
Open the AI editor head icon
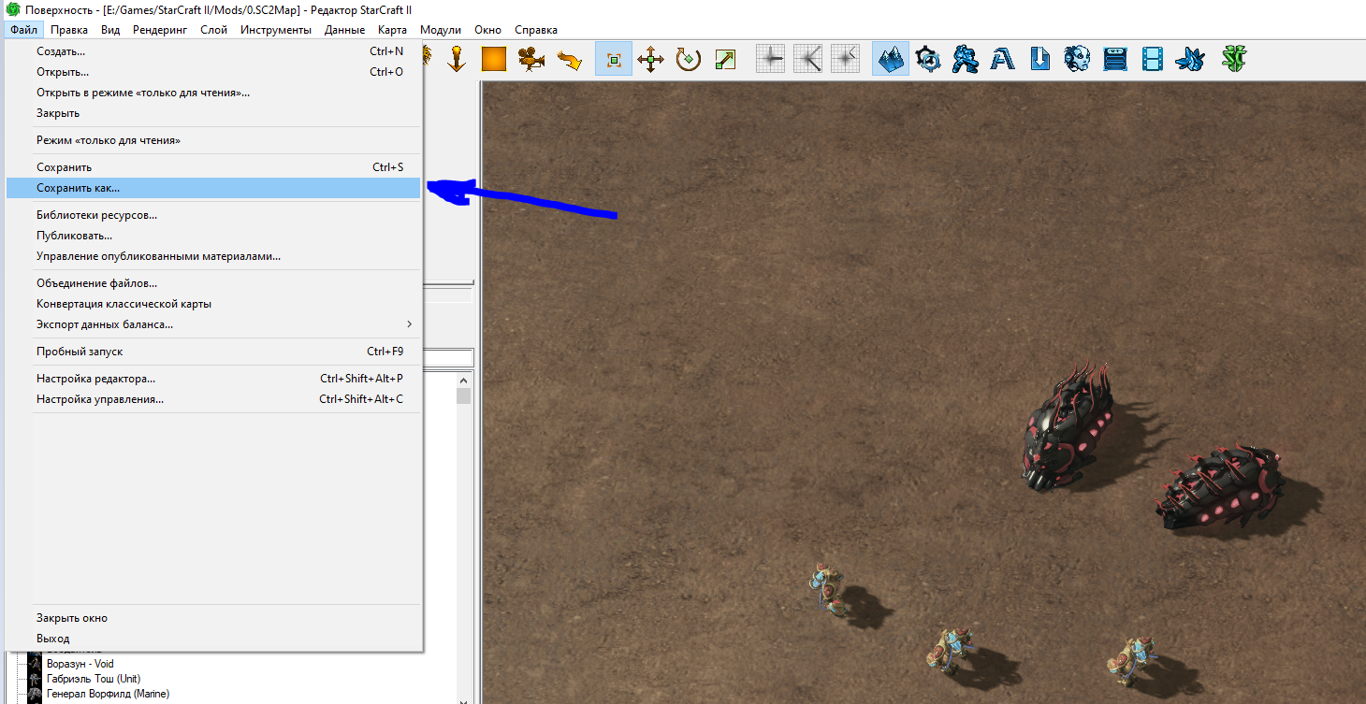point(1077,59)
